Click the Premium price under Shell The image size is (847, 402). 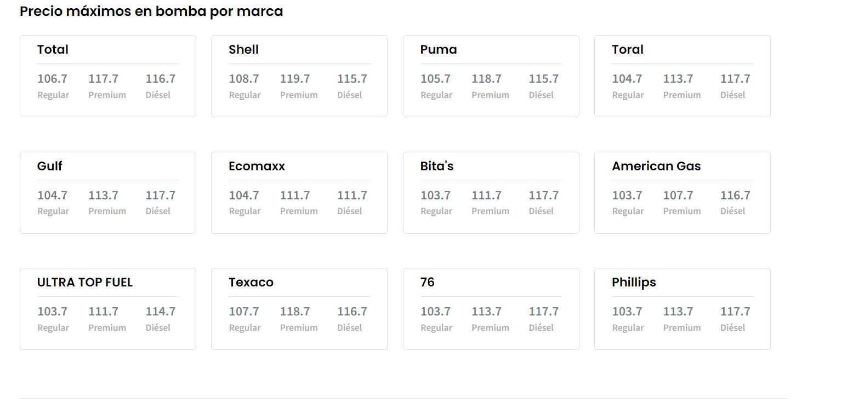point(295,78)
